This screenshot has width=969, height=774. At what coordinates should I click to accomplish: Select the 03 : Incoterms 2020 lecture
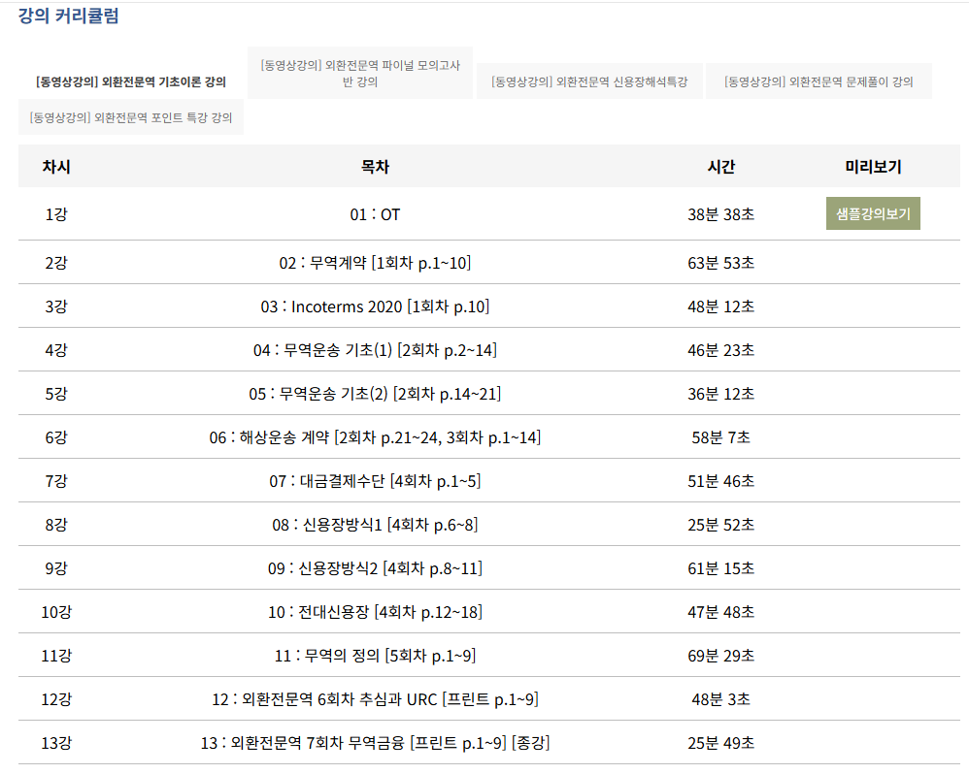pyautogui.click(x=375, y=306)
